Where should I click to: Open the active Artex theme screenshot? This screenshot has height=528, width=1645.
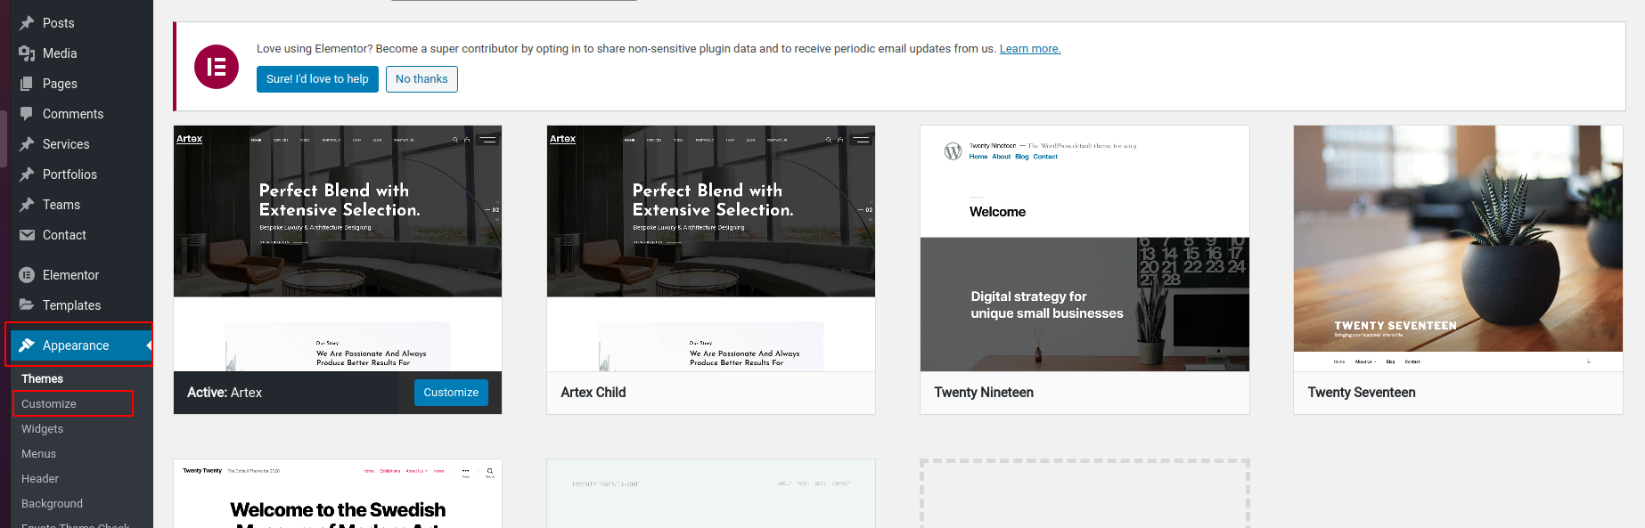[338, 248]
